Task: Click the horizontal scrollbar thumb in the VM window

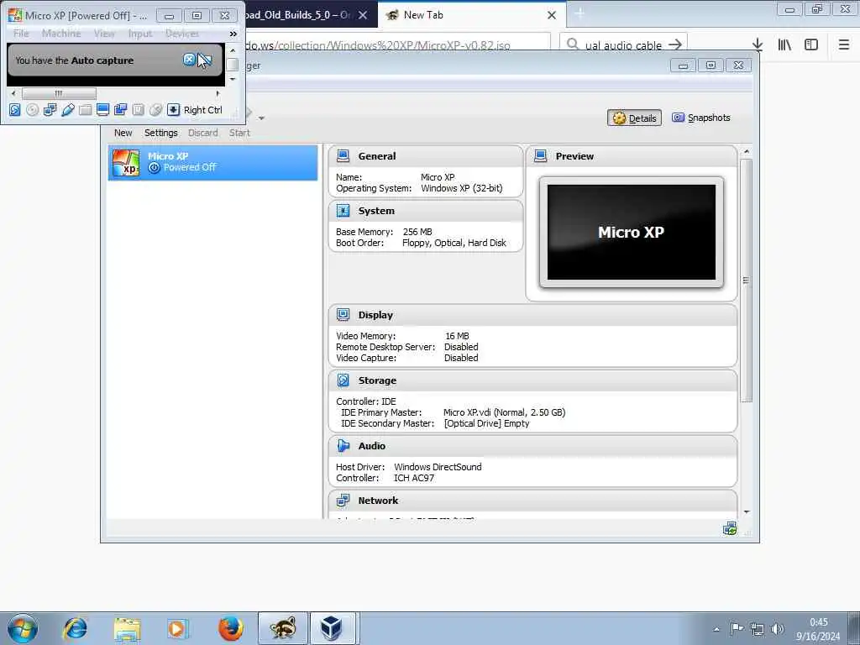Action: pos(59,93)
